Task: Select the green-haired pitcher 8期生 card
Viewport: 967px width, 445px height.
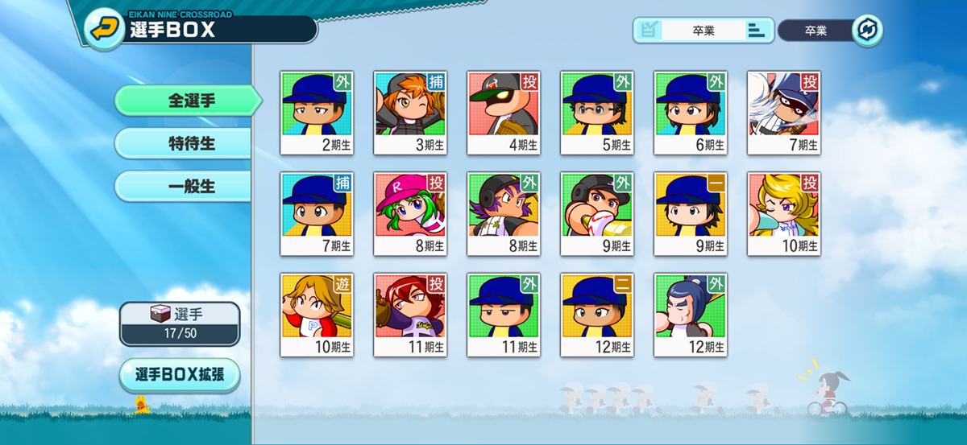Action: coord(410,214)
